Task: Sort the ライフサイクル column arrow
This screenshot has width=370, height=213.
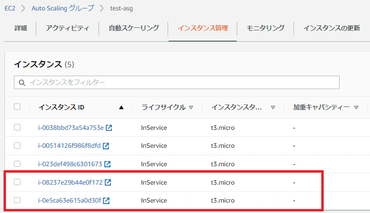Action: [191, 107]
